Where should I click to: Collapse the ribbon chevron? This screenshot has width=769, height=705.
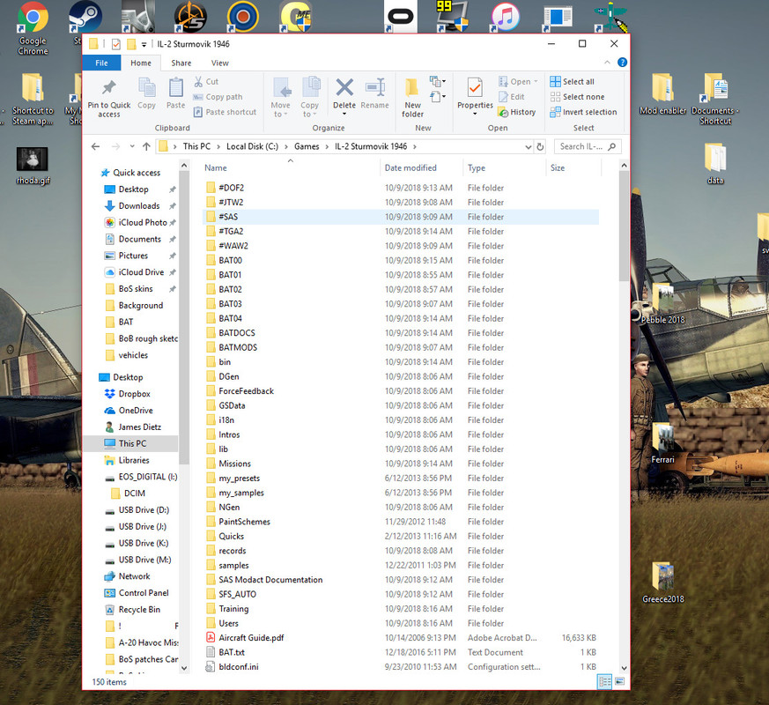[607, 63]
